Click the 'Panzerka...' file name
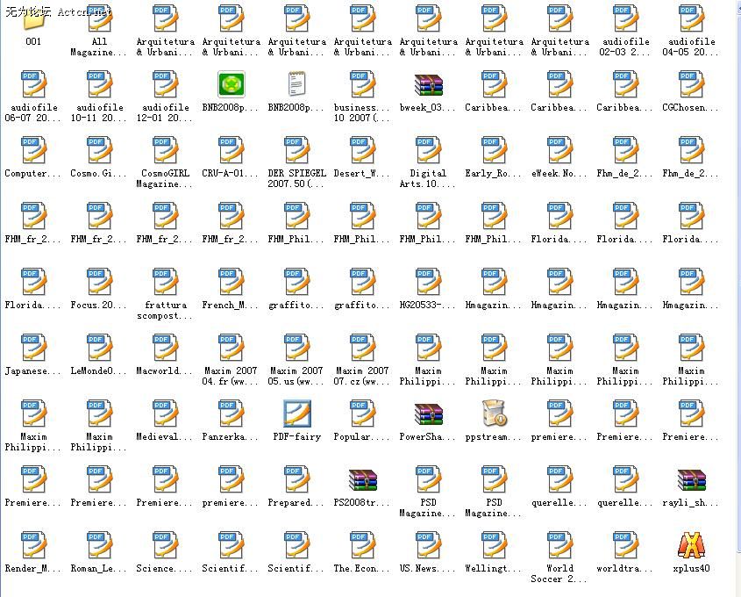 [231, 436]
